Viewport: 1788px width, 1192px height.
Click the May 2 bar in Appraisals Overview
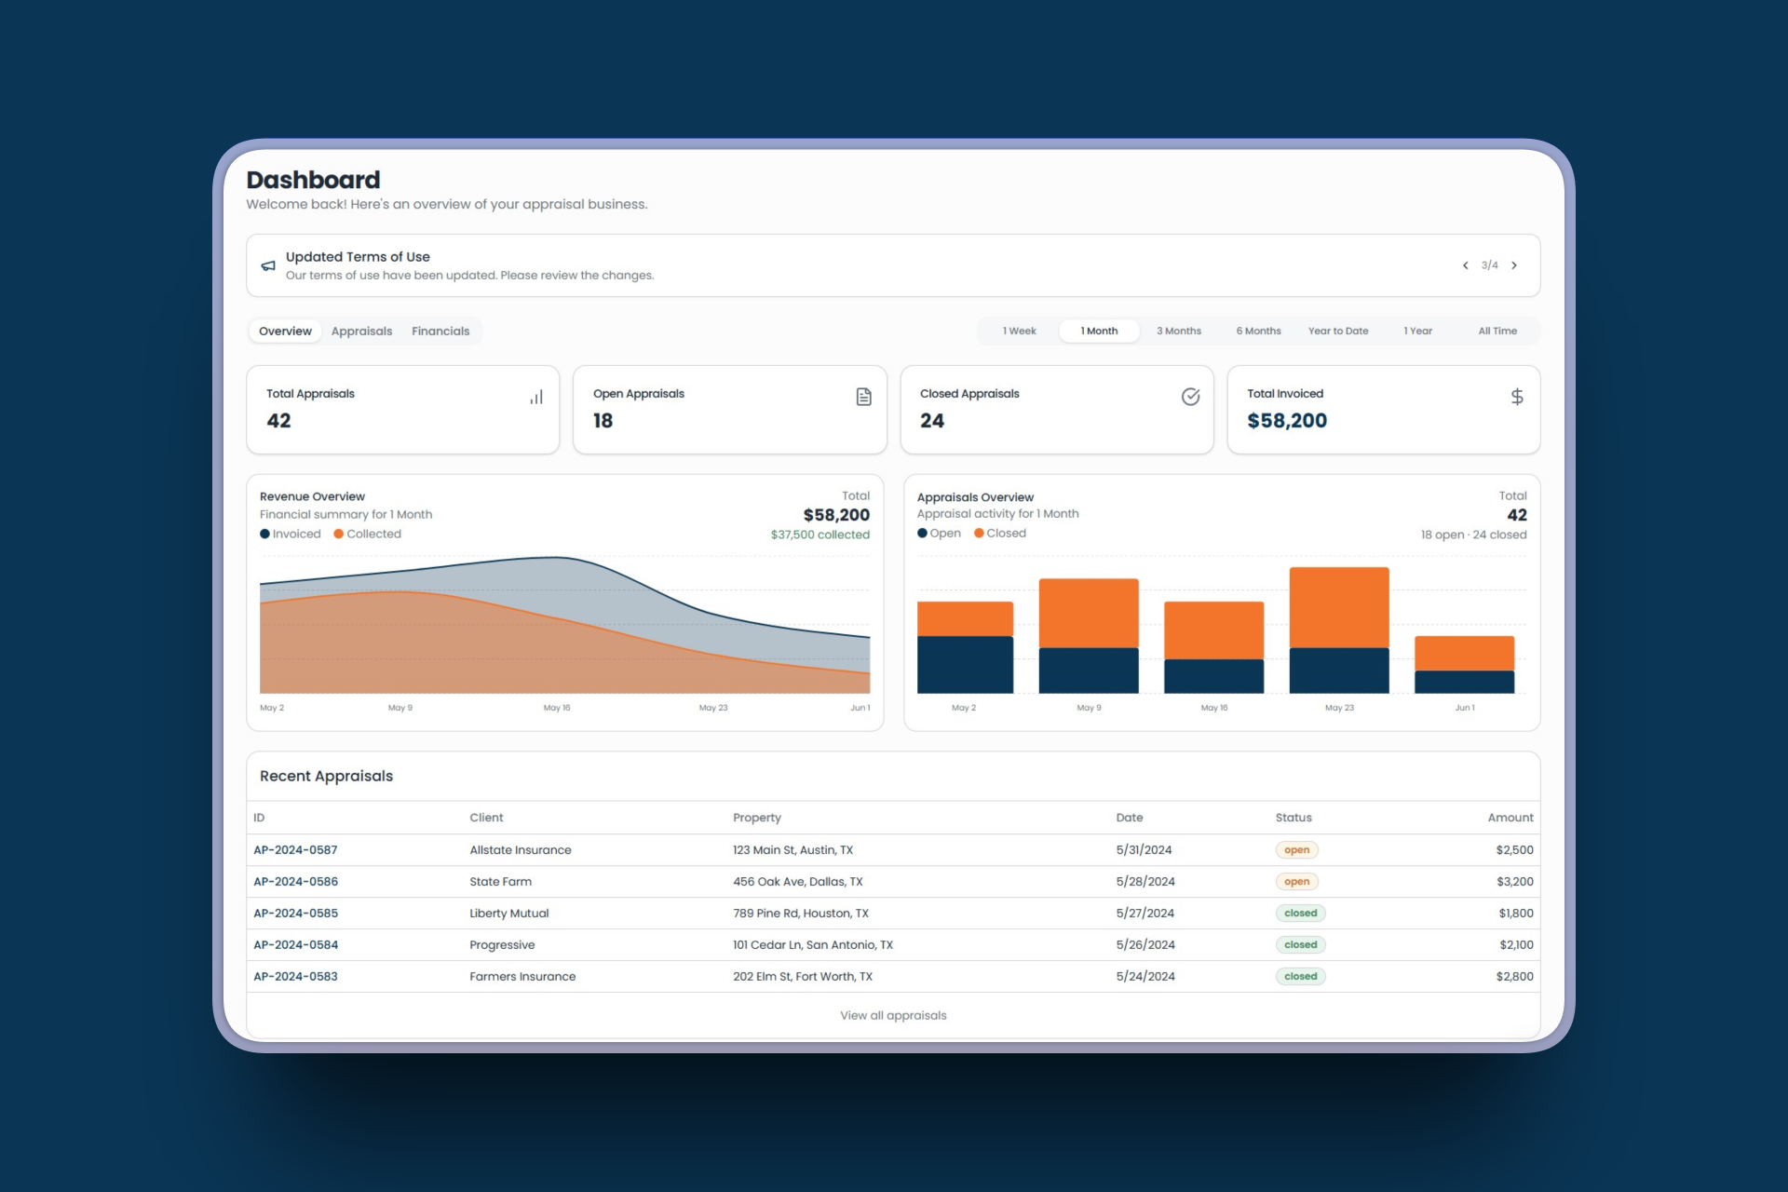click(x=965, y=647)
